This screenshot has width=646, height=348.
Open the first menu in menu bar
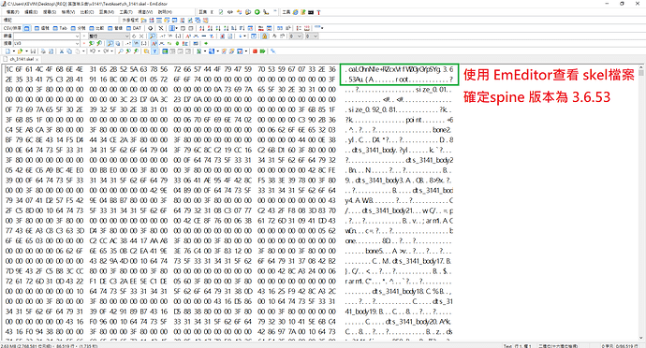[13, 12]
